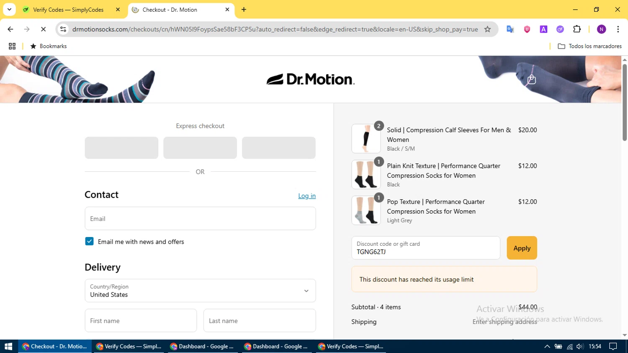Click third express checkout button
Viewport: 628px width, 353px height.
(x=279, y=148)
